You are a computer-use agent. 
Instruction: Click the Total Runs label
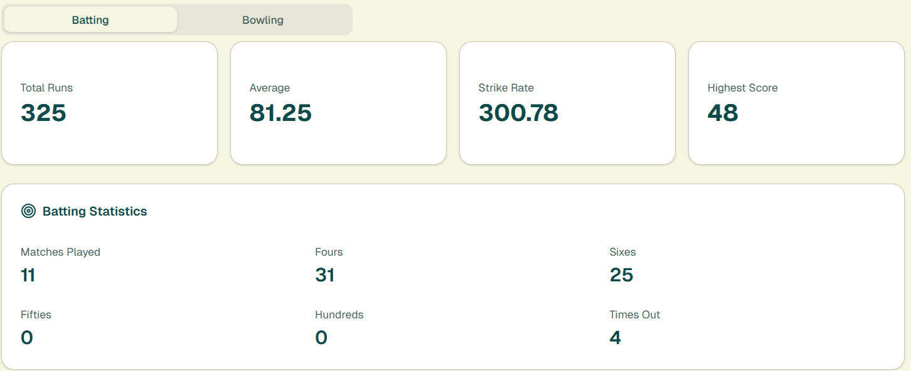pyautogui.click(x=46, y=88)
